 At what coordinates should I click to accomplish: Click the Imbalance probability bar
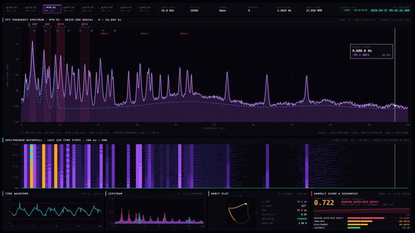point(360,221)
